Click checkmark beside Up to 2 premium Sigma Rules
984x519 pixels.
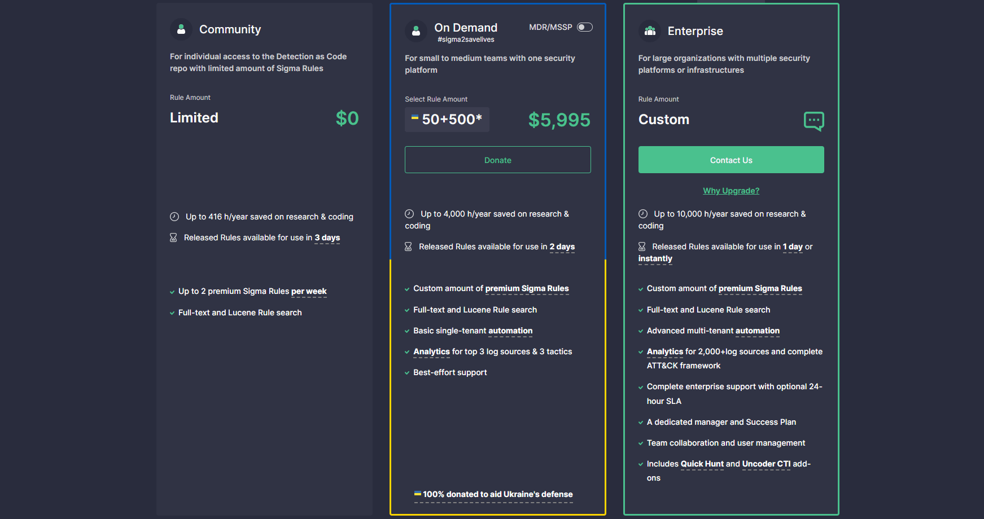pos(172,292)
